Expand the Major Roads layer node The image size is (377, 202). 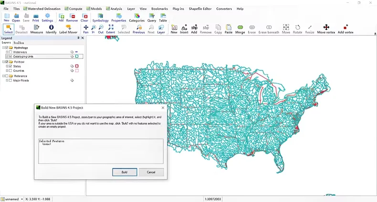pos(7,81)
